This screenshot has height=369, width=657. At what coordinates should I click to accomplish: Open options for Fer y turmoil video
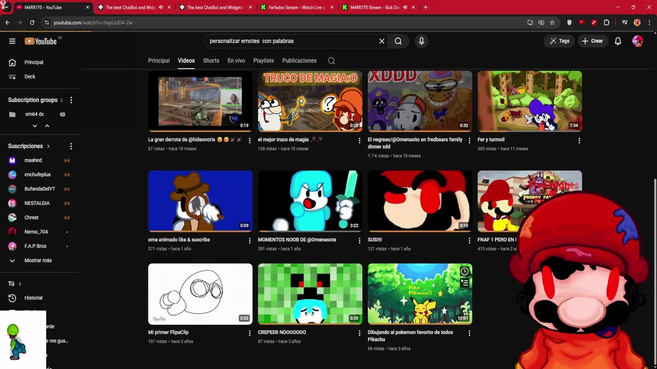[x=579, y=140]
